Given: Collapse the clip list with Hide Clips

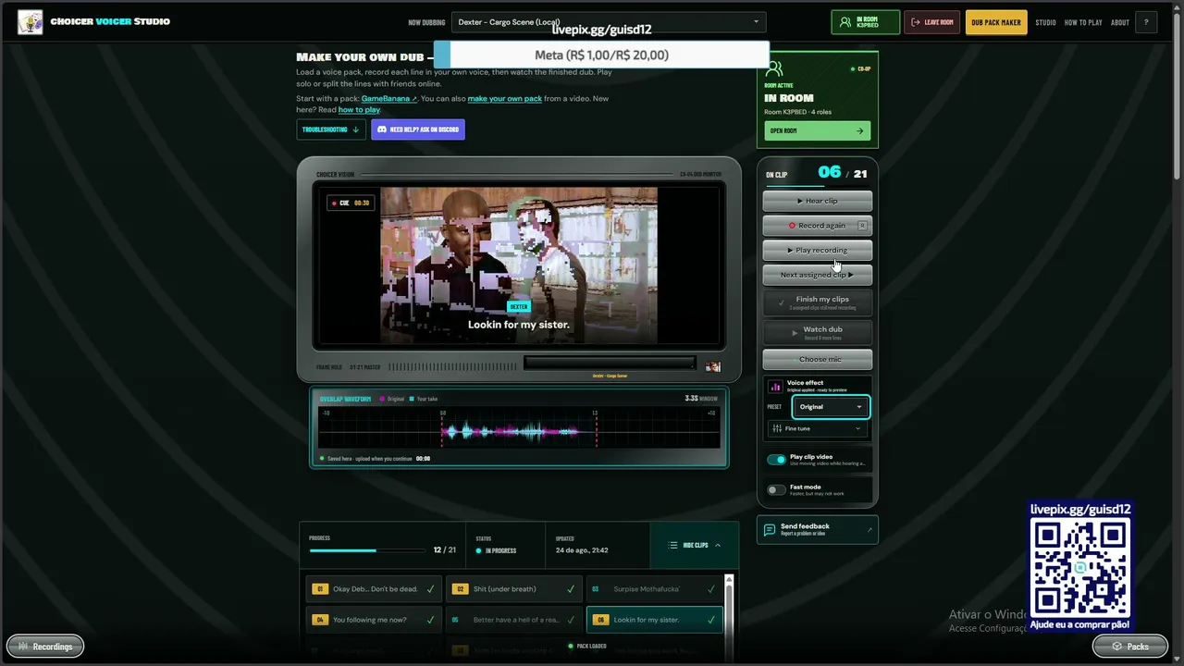Looking at the screenshot, I should coord(695,546).
